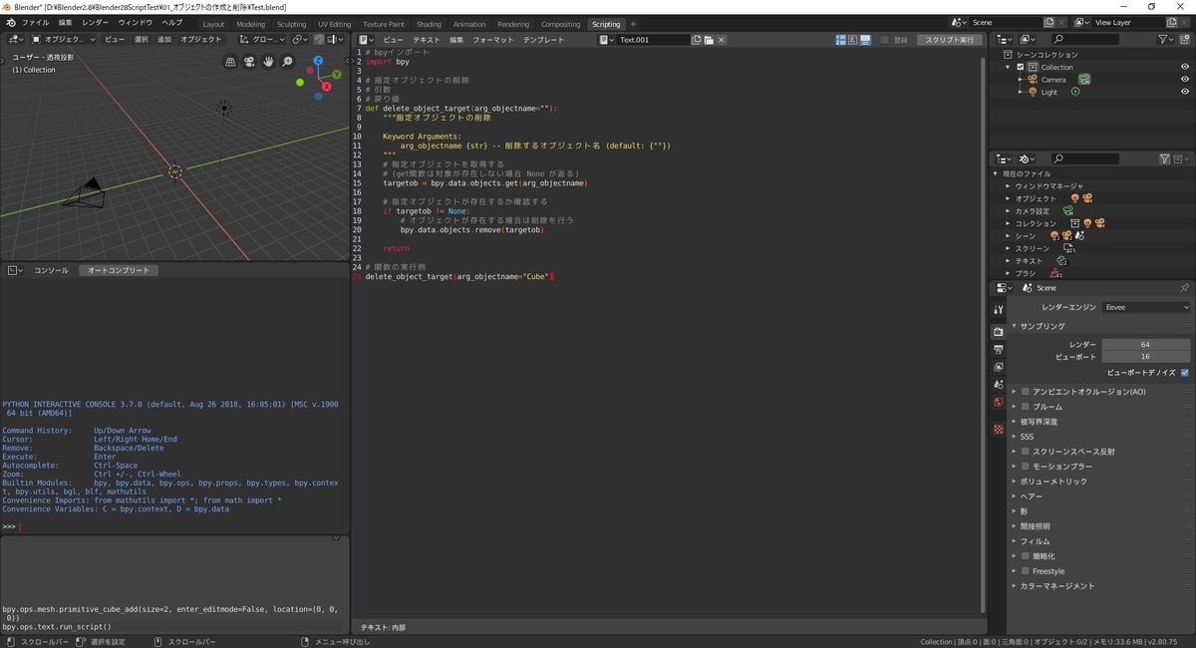Hide Camera using its eye icon
Viewport: 1196px width, 648px height.
pos(1185,80)
